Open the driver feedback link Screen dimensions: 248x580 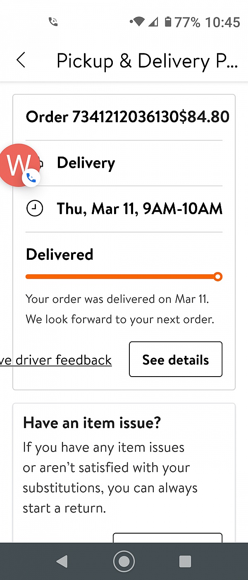[x=56, y=360]
